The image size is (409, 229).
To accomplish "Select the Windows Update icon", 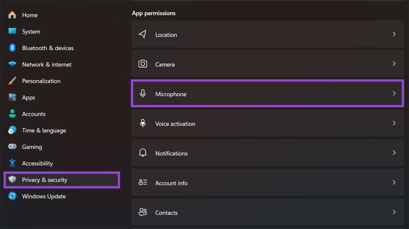I will 12,196.
